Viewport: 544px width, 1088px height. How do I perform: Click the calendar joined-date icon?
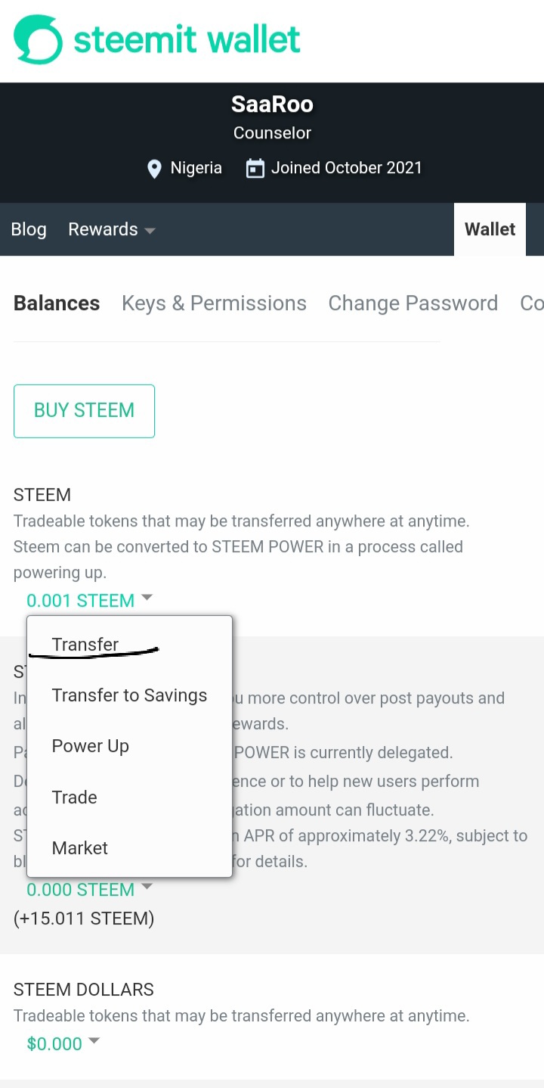[x=255, y=168]
